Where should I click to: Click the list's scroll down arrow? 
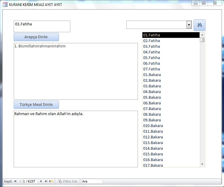point(202,164)
